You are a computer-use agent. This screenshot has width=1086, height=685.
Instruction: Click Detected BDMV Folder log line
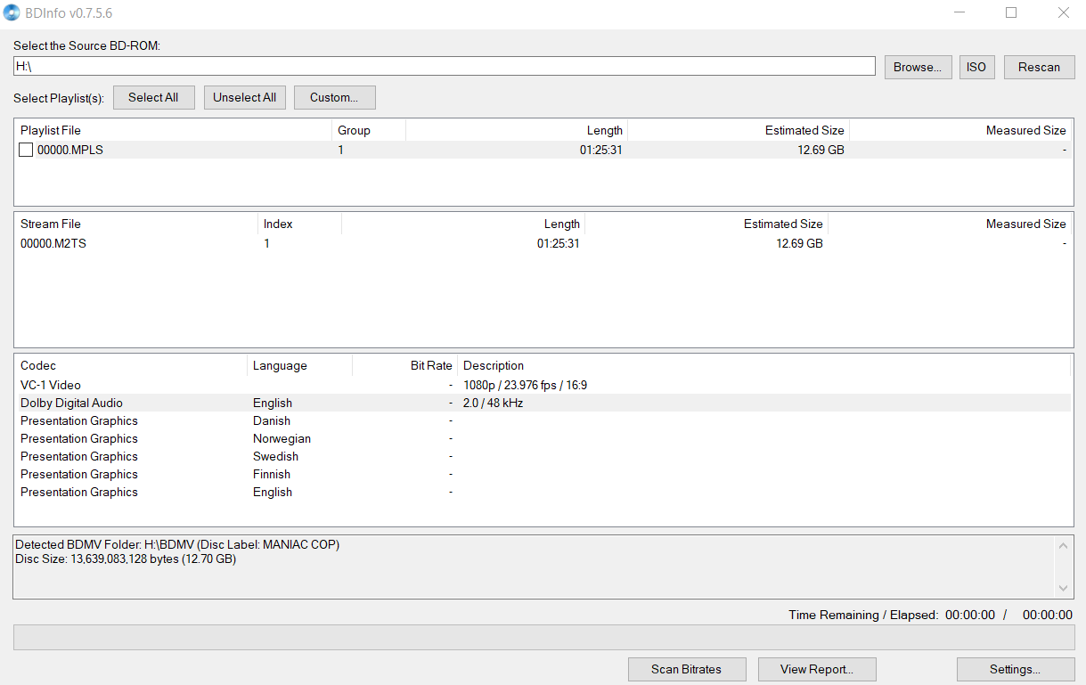(x=177, y=544)
